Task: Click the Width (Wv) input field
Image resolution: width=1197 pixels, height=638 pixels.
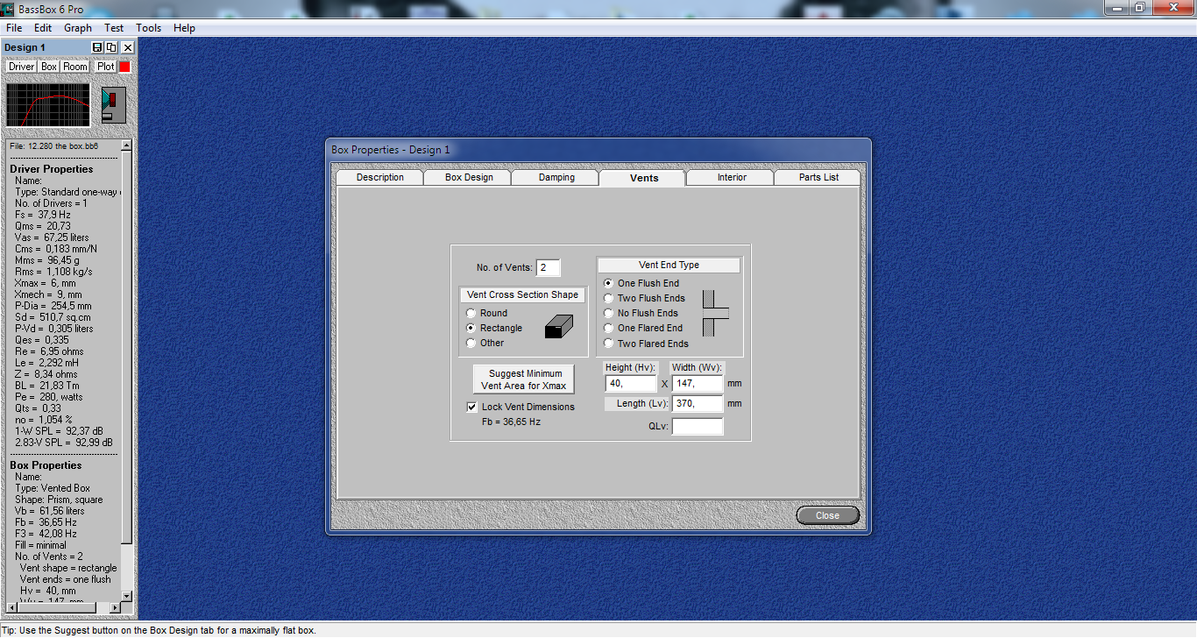Action: [x=698, y=383]
